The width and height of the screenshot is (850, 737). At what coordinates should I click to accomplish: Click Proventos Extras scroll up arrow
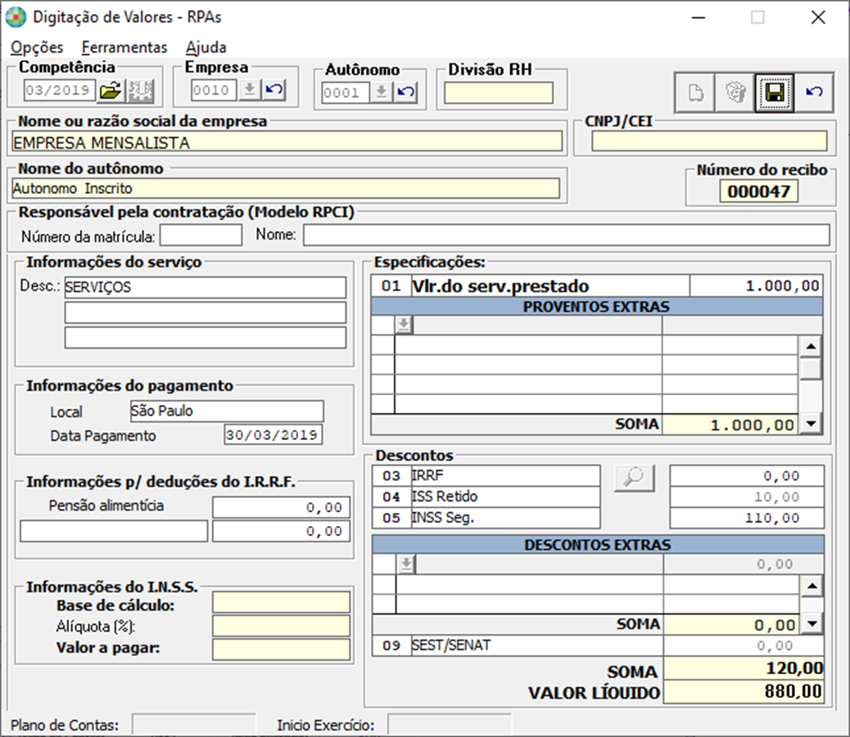(x=811, y=346)
